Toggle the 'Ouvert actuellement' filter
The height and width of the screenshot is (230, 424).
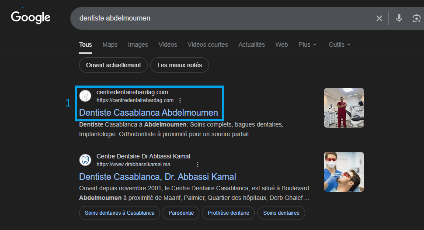pos(113,65)
